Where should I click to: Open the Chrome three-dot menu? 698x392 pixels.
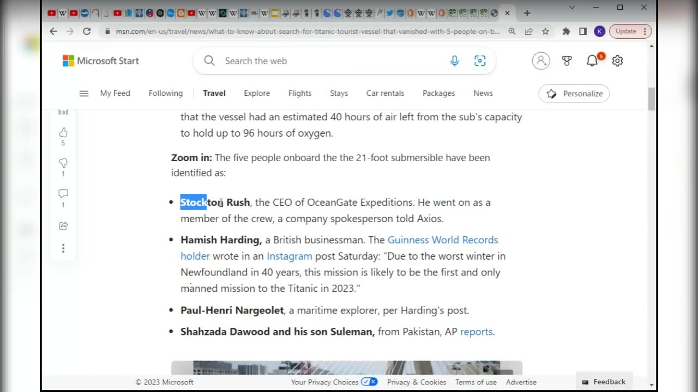[x=645, y=32]
